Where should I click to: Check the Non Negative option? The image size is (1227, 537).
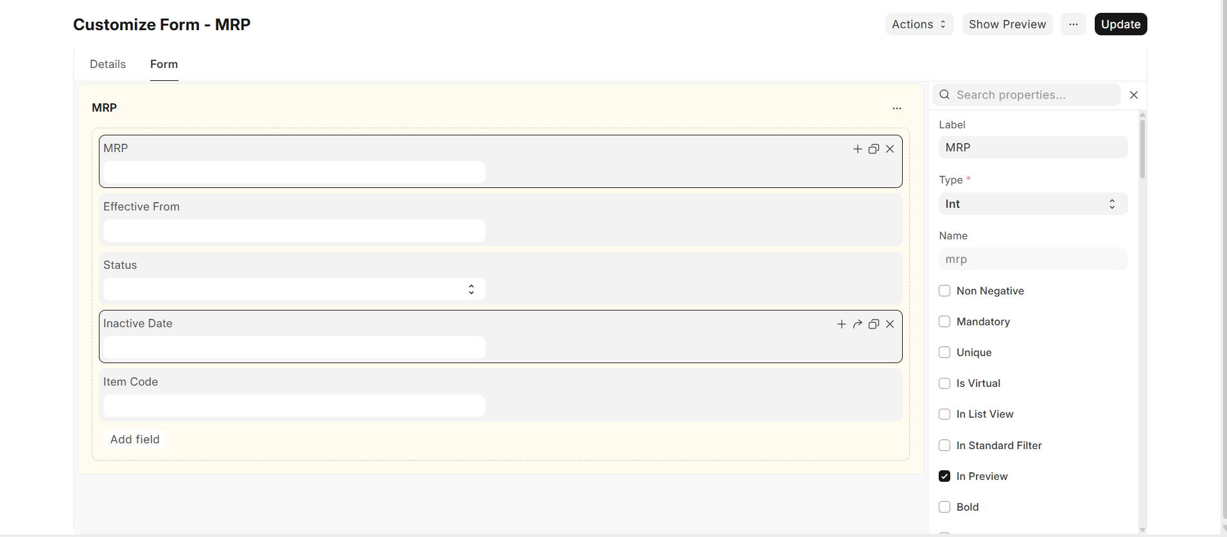(x=944, y=291)
